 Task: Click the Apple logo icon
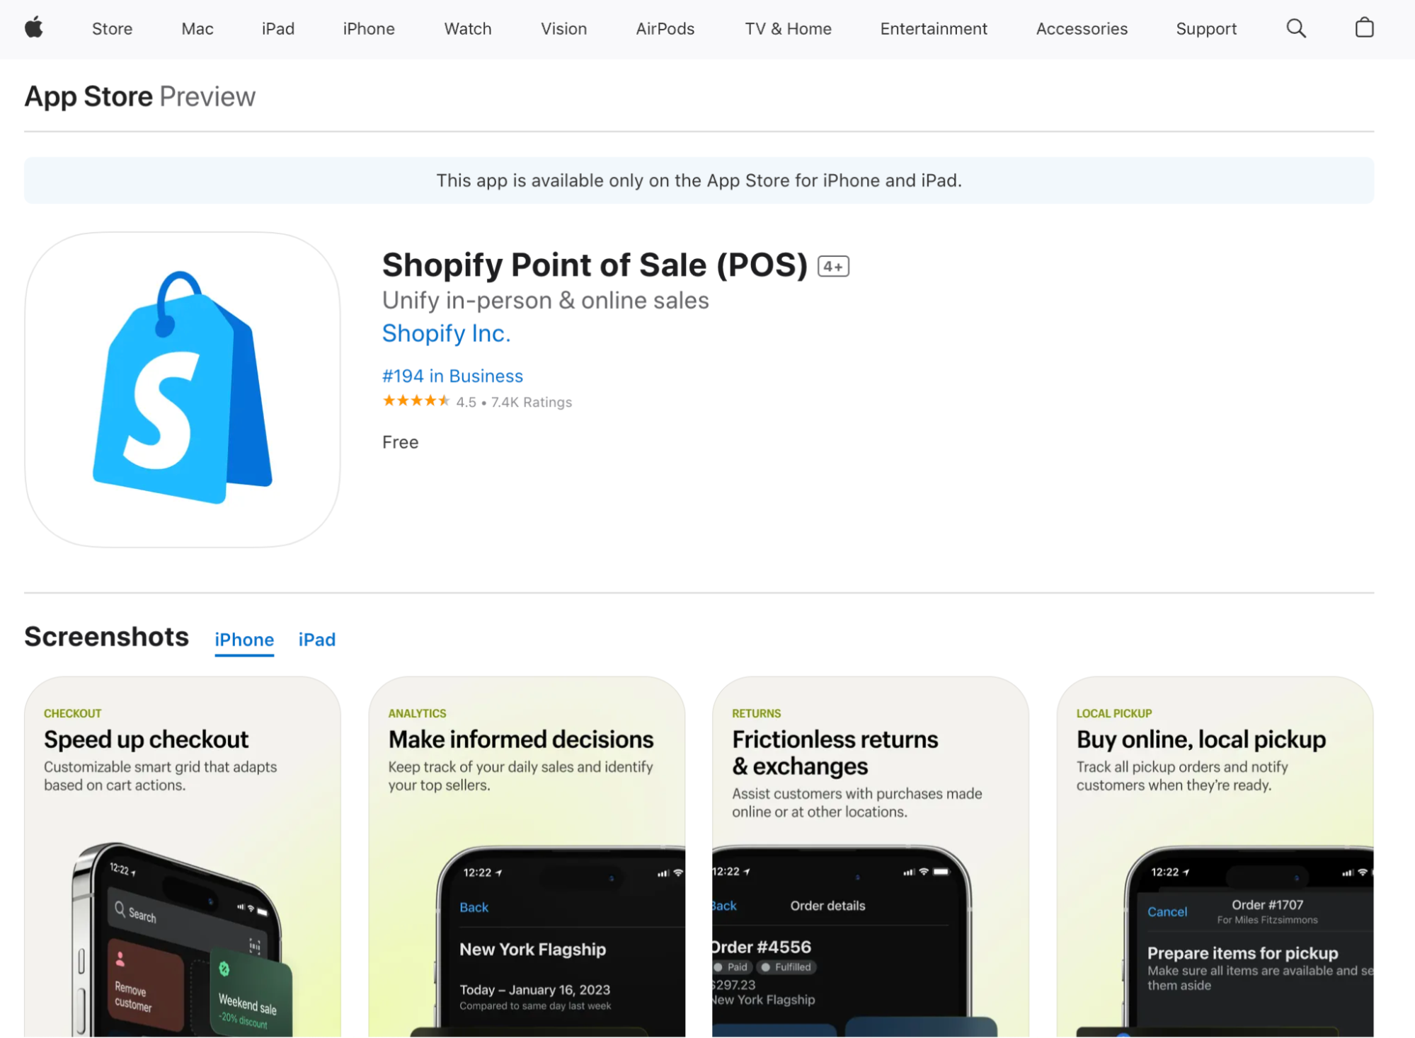(x=34, y=28)
